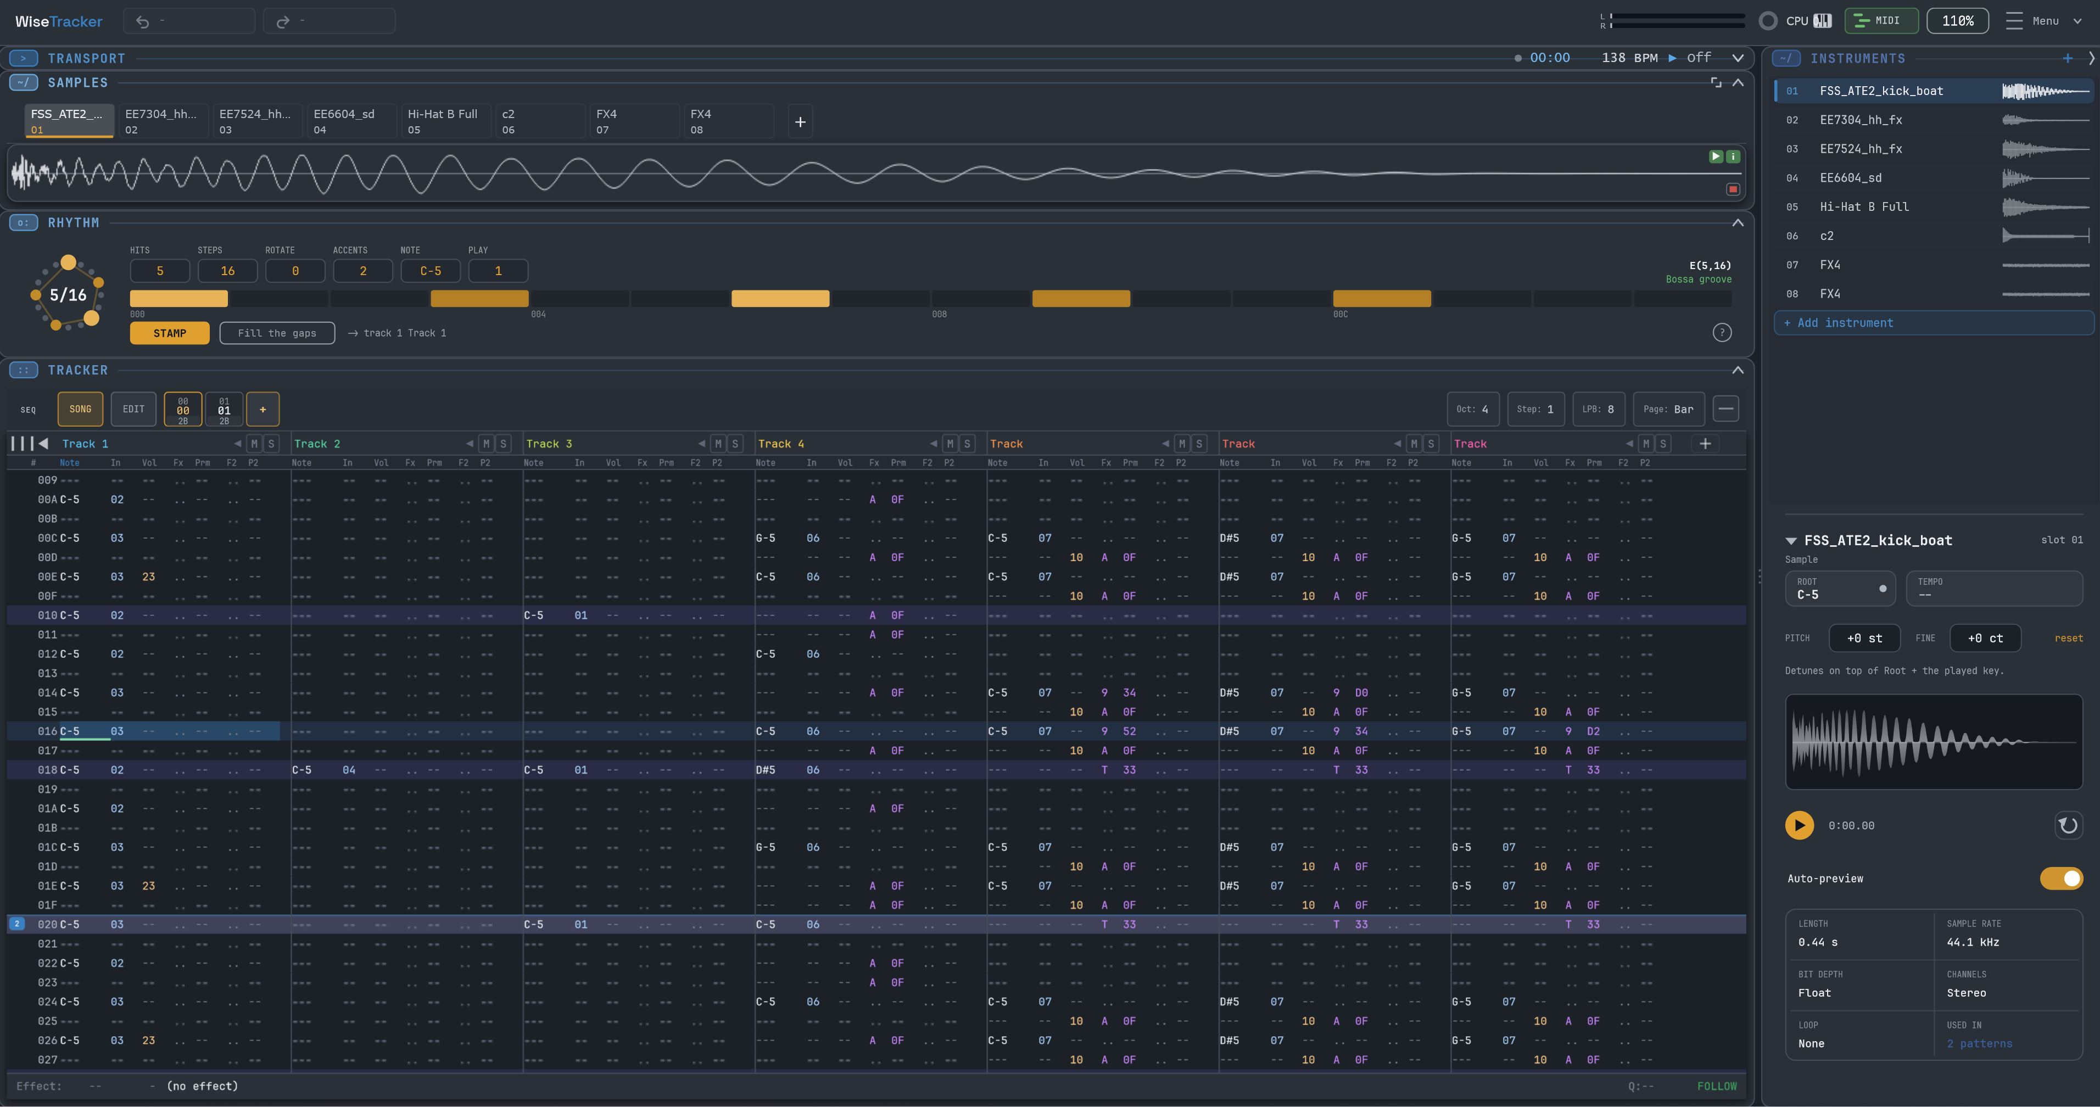This screenshot has width=2100, height=1107.
Task: Click the HITS value field
Action: click(x=160, y=271)
